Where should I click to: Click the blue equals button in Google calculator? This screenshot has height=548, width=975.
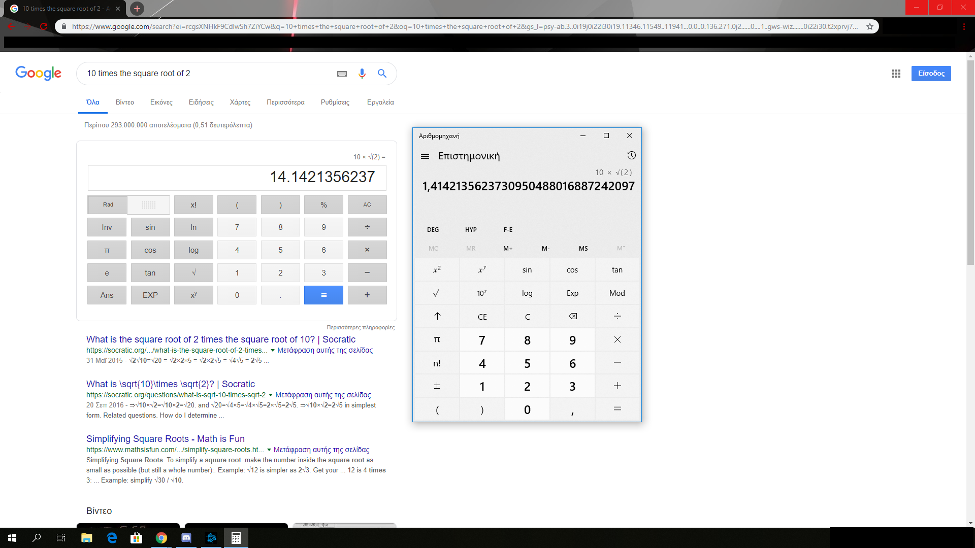(323, 295)
